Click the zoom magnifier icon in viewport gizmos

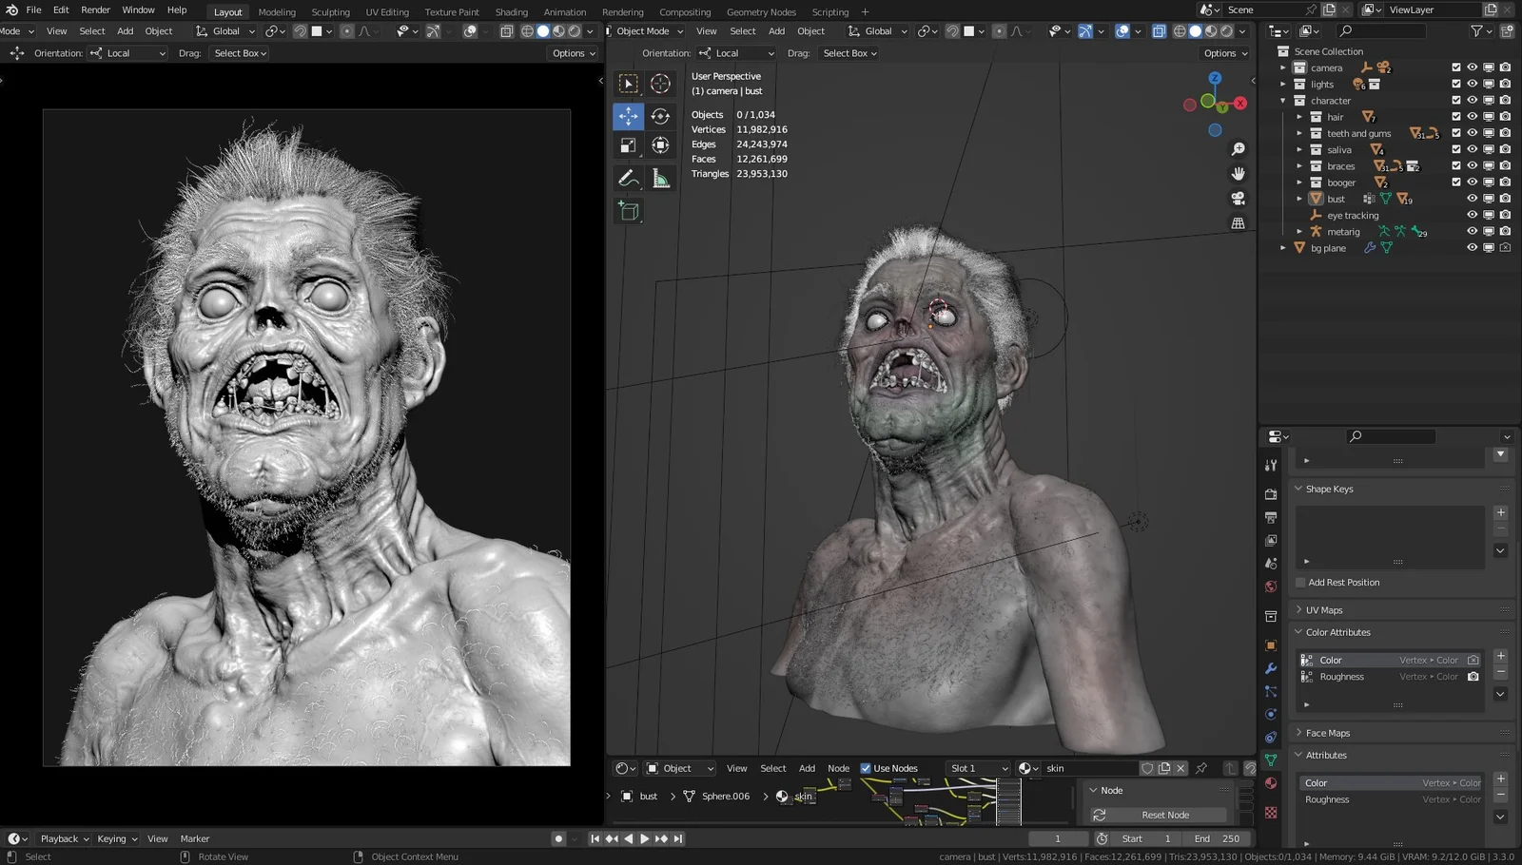click(x=1238, y=148)
